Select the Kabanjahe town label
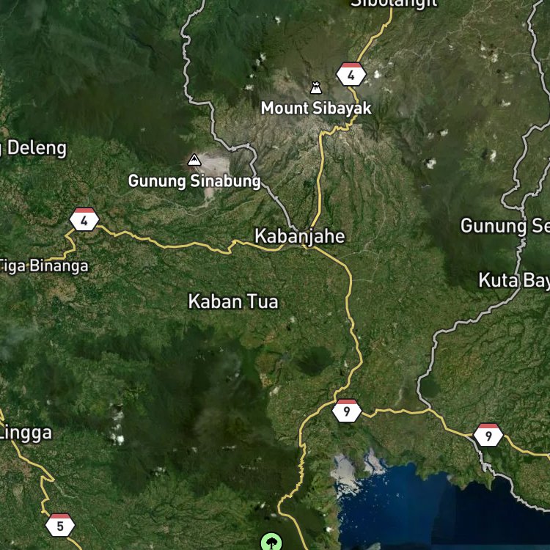550x550 pixels. pyautogui.click(x=300, y=236)
